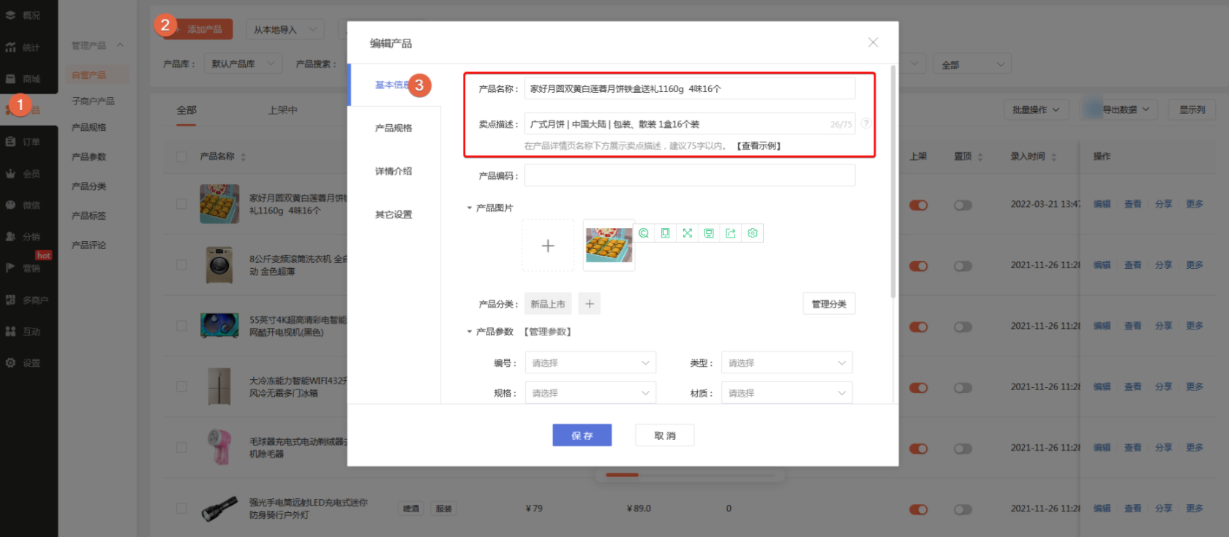Switch to the 其它设置 tab in dialog

point(394,215)
